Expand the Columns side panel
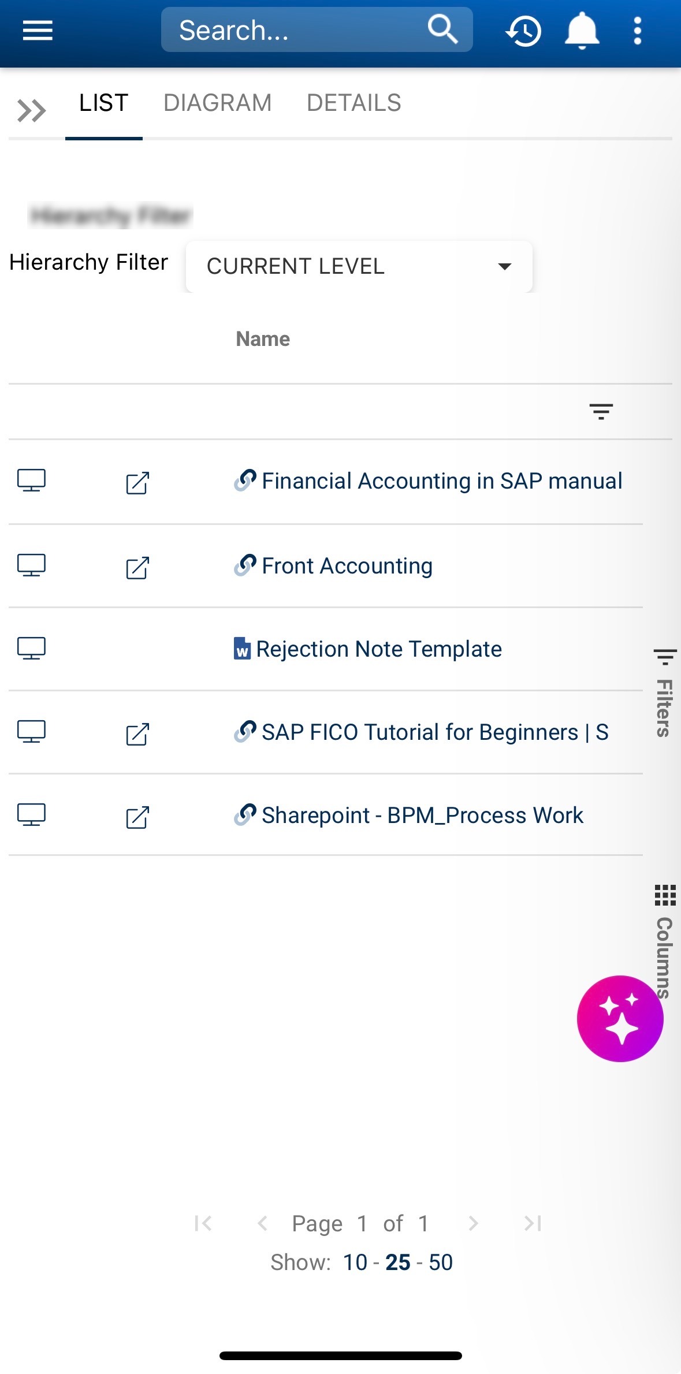This screenshot has height=1374, width=681. (x=664, y=941)
